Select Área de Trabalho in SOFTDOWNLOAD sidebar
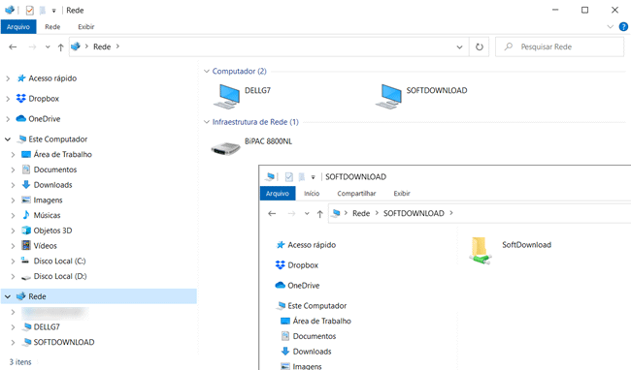 tap(321, 321)
